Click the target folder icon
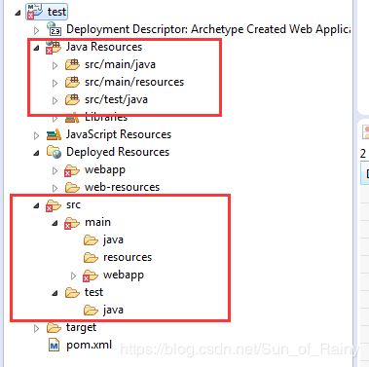 click(x=54, y=327)
